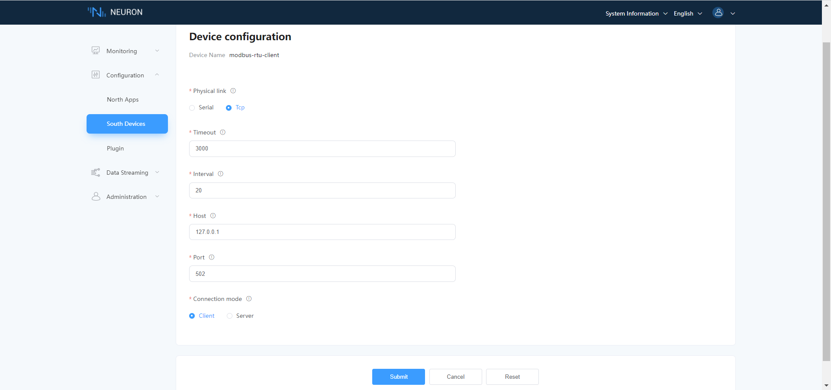Open the North Apps menu entry

(122, 99)
